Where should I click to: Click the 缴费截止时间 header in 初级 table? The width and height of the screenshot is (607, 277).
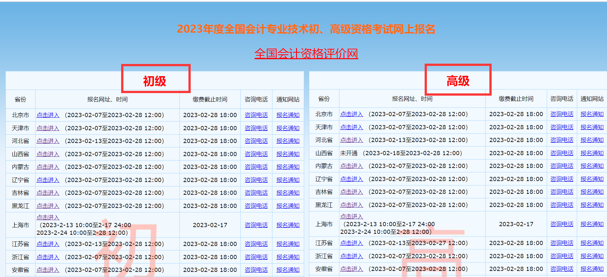pyautogui.click(x=210, y=99)
